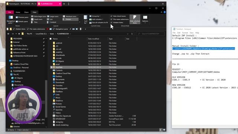This screenshot has height=134, width=238.
Task: Add a new Explorer tab with plus
Action: [64, 4]
